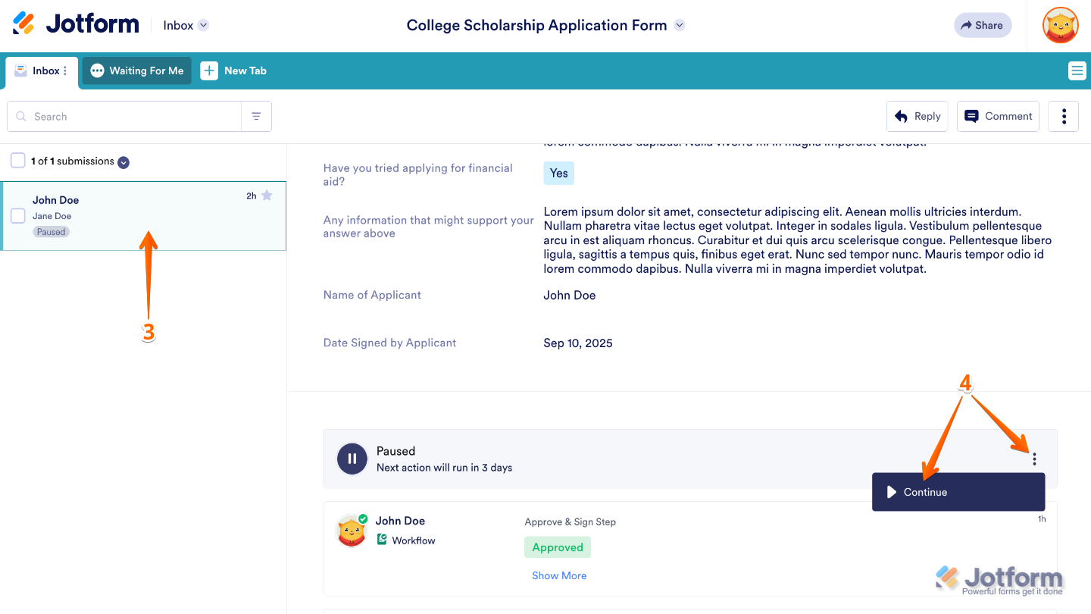Click Show More on the Approved step

pyautogui.click(x=559, y=575)
